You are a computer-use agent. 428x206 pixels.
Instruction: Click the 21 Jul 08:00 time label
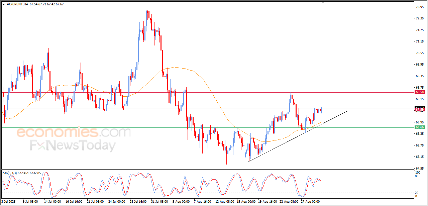pyautogui.click(x=95, y=202)
